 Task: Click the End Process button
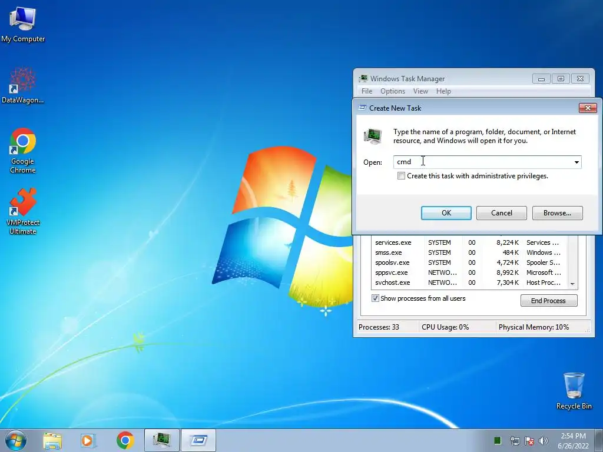tap(549, 301)
